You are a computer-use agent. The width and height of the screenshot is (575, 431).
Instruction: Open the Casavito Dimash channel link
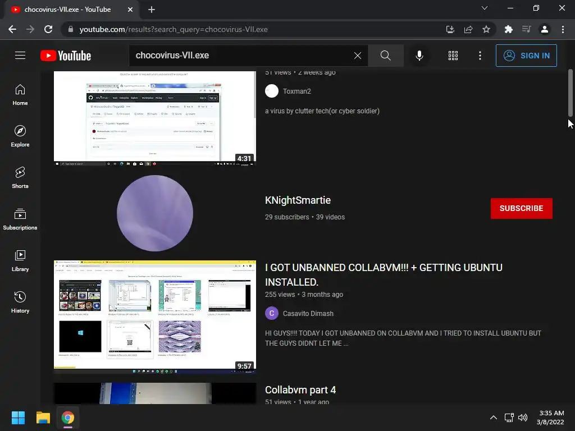point(308,314)
